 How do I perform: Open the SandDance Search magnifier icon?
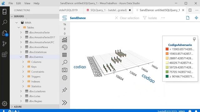coord(65,62)
